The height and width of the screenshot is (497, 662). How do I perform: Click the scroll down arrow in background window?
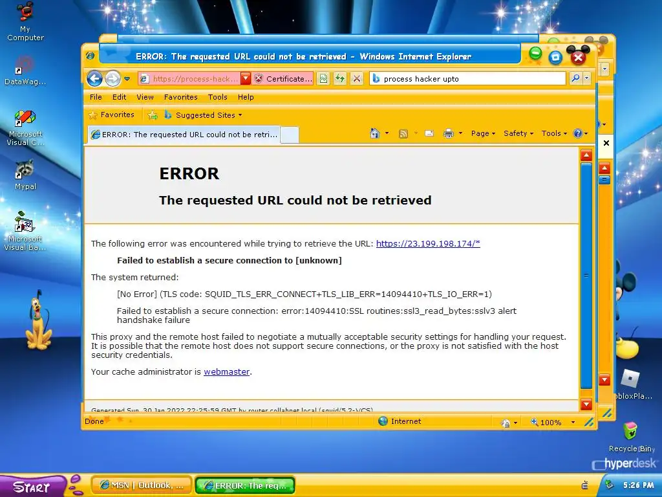[x=604, y=379]
